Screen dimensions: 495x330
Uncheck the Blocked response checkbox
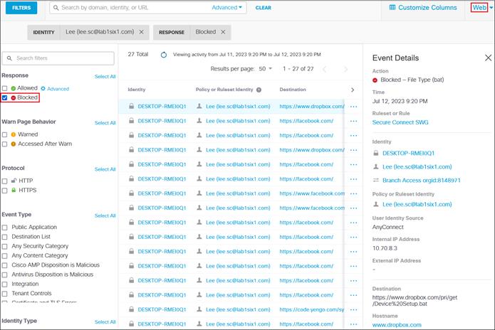(4, 97)
